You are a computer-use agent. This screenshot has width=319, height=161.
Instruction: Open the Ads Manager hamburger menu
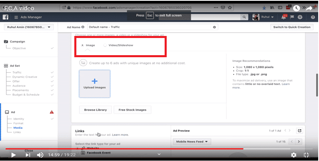click(16, 18)
